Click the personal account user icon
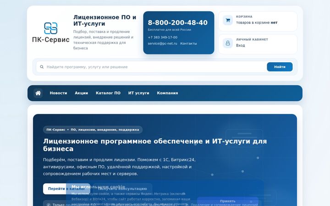 228,43
